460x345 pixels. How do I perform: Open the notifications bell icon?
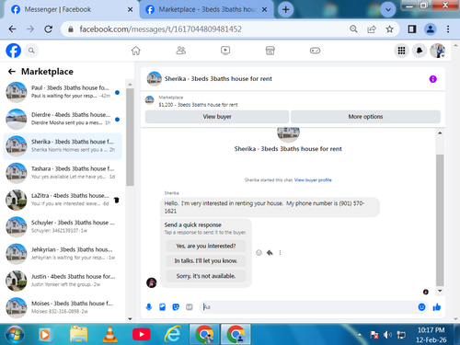[x=420, y=51]
